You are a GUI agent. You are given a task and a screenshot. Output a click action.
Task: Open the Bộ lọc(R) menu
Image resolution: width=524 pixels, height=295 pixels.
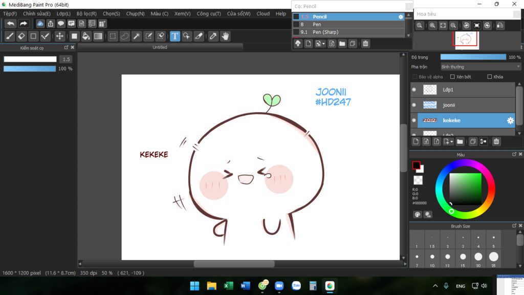86,14
